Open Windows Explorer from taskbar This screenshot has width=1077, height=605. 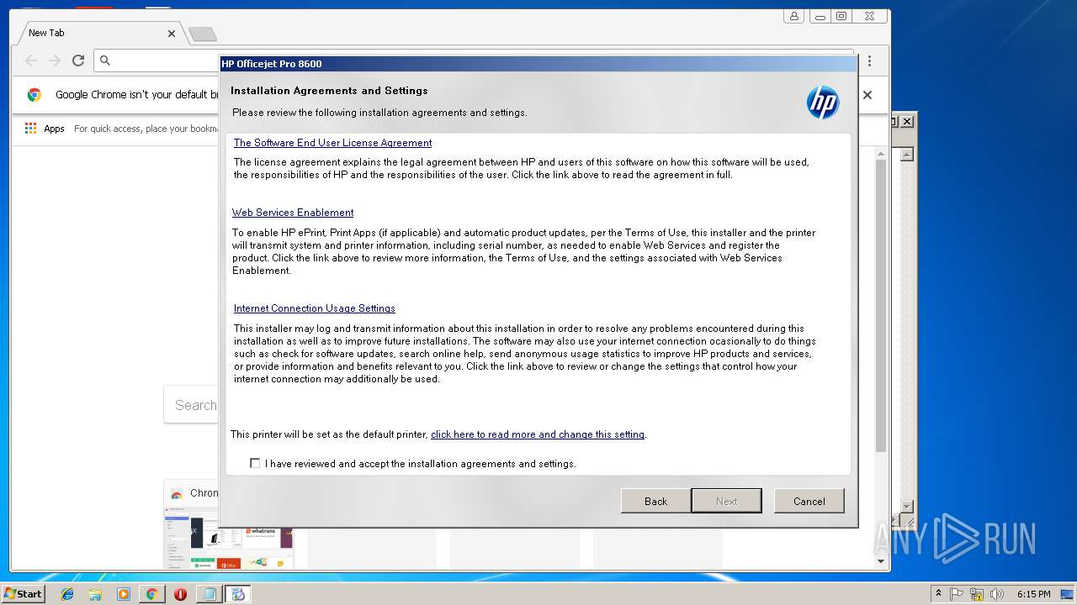click(x=95, y=594)
